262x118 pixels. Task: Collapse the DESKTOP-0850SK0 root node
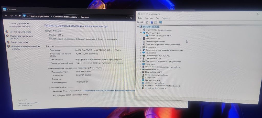(138, 27)
